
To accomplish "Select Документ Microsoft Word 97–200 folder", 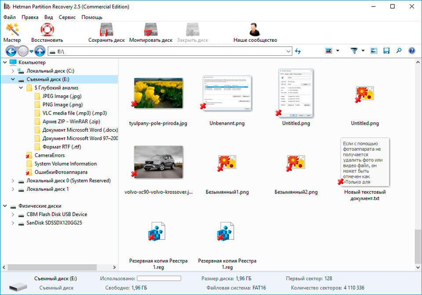I will [76, 138].
